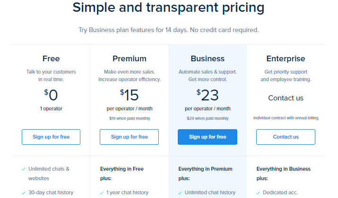Click the $15 Premium price

130,95
